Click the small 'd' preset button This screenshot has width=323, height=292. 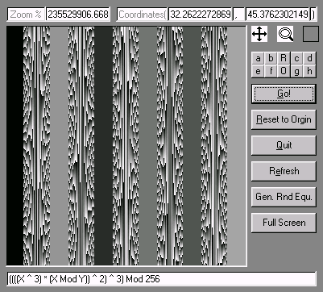(309, 58)
